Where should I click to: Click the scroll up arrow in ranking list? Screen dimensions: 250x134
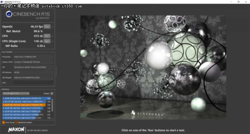[x=52, y=98]
